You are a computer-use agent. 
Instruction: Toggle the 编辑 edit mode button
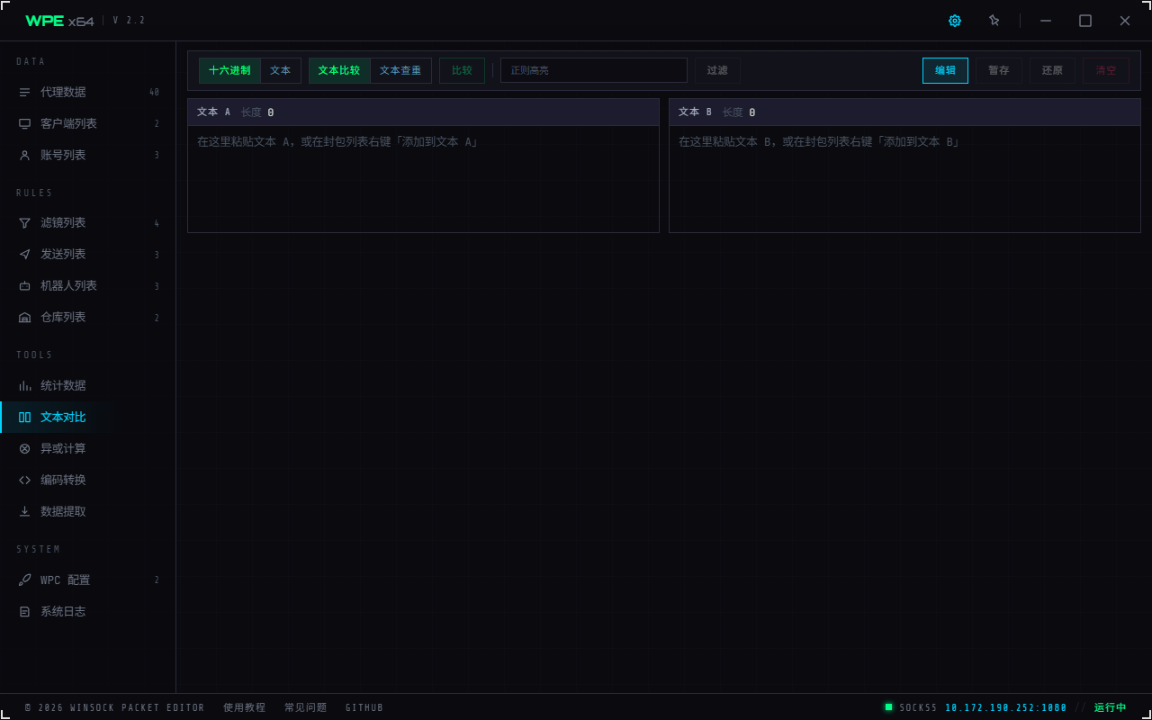coord(945,70)
